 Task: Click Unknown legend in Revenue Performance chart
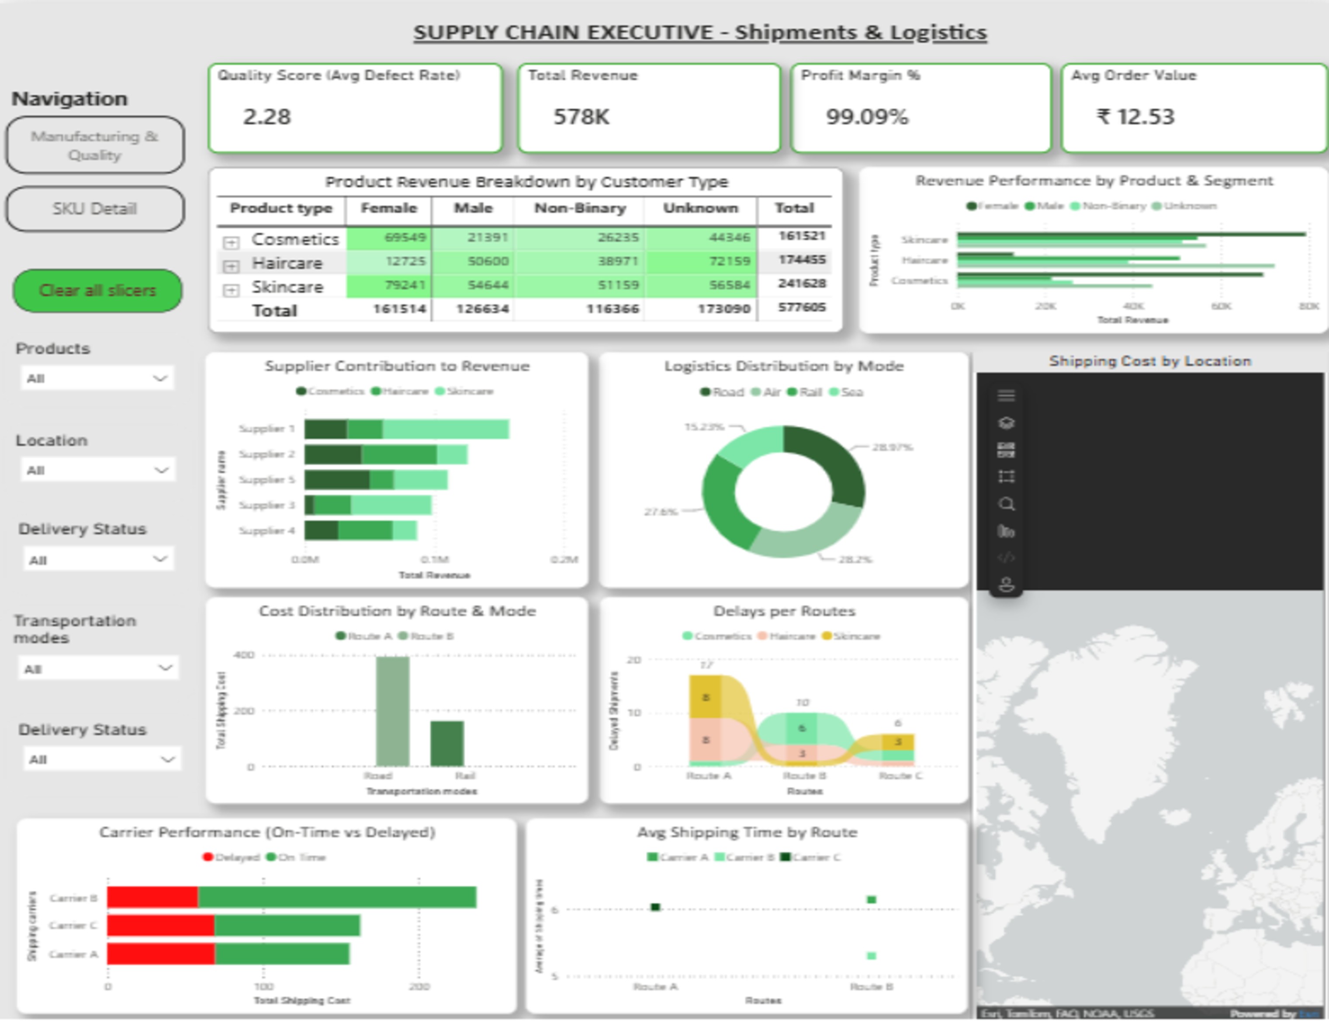tap(1184, 206)
